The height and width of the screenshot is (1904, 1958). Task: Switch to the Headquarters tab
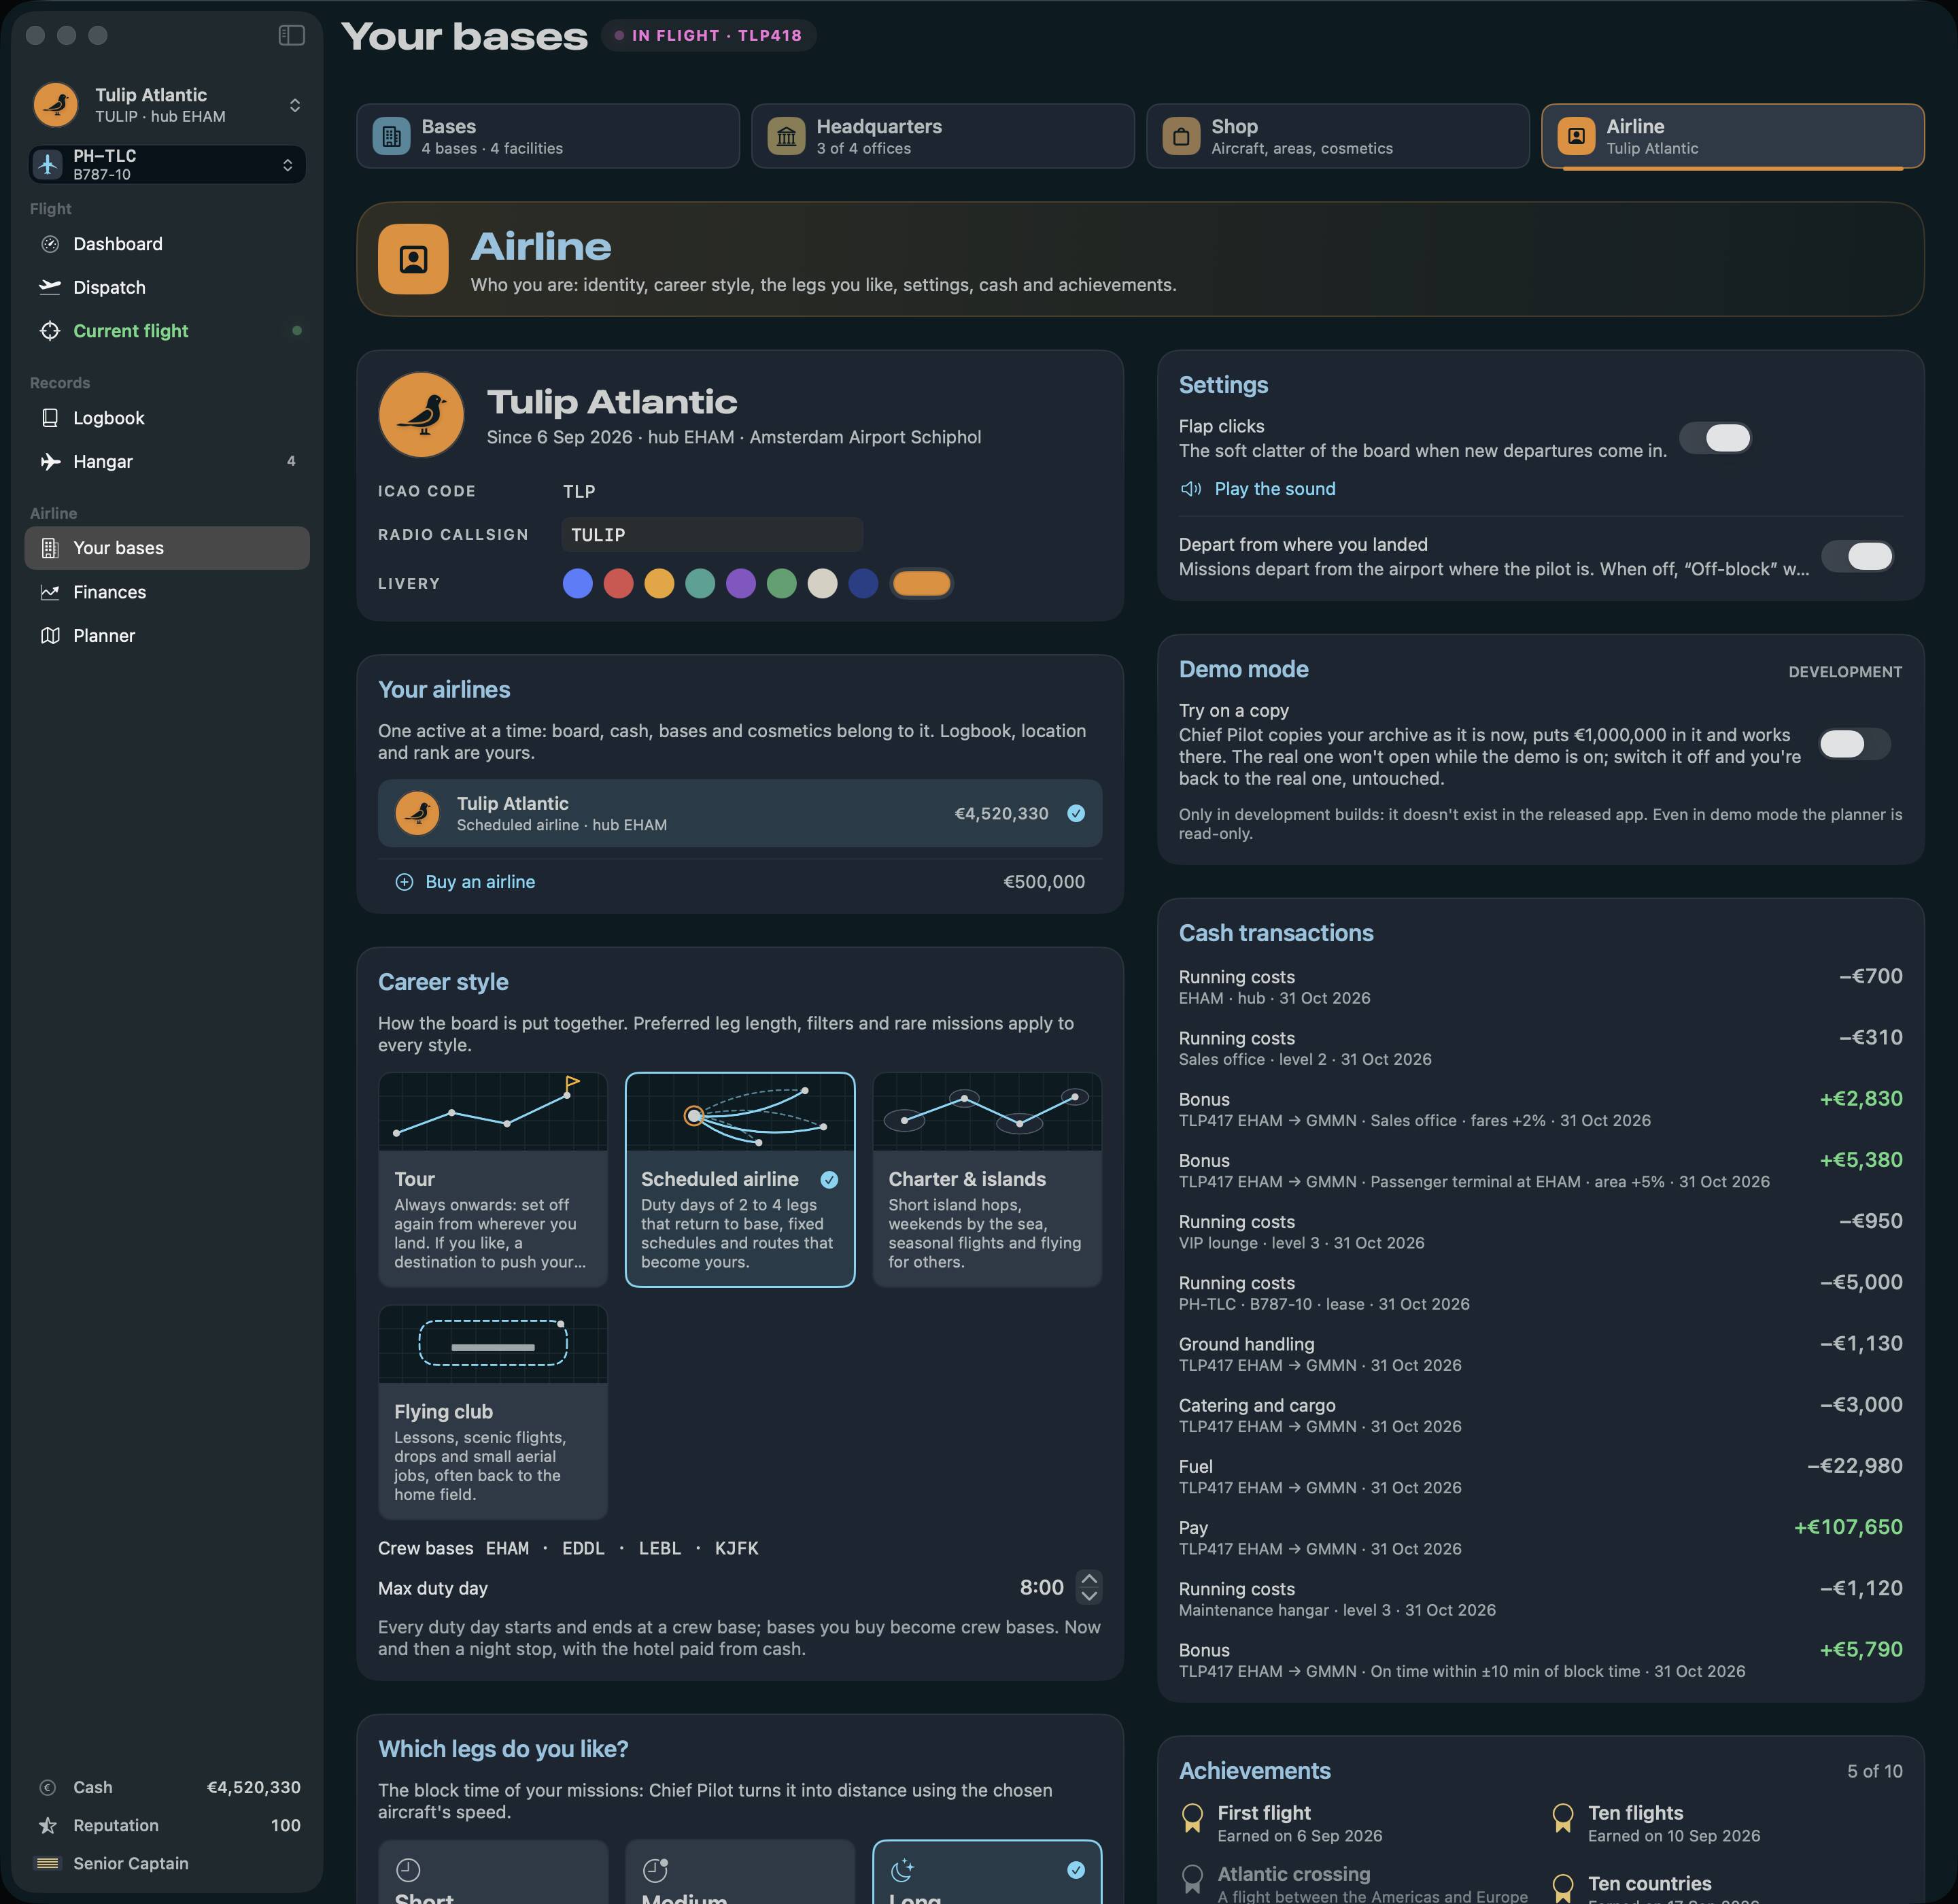click(943, 136)
